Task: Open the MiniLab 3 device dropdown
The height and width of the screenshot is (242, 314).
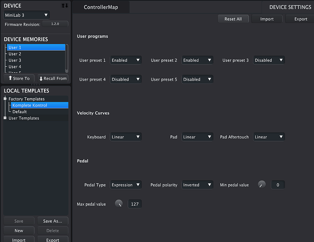Action: tap(27, 15)
